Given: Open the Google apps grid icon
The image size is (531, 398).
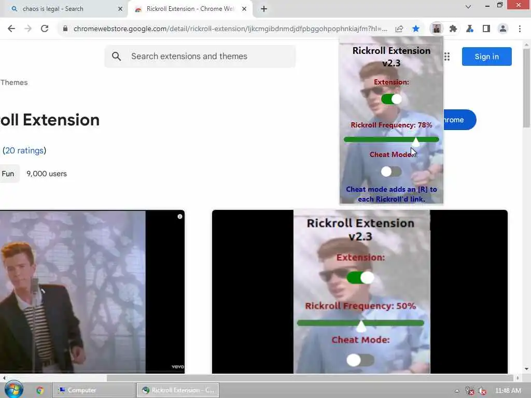Looking at the screenshot, I should click(x=447, y=56).
